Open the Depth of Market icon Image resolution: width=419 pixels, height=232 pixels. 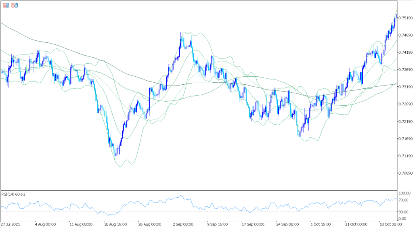15,5
